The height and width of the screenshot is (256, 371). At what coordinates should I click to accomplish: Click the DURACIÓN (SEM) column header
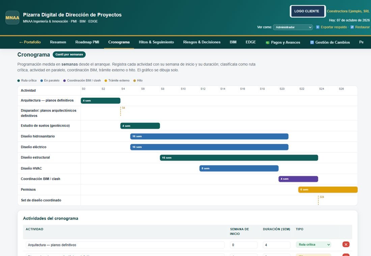pos(276,229)
